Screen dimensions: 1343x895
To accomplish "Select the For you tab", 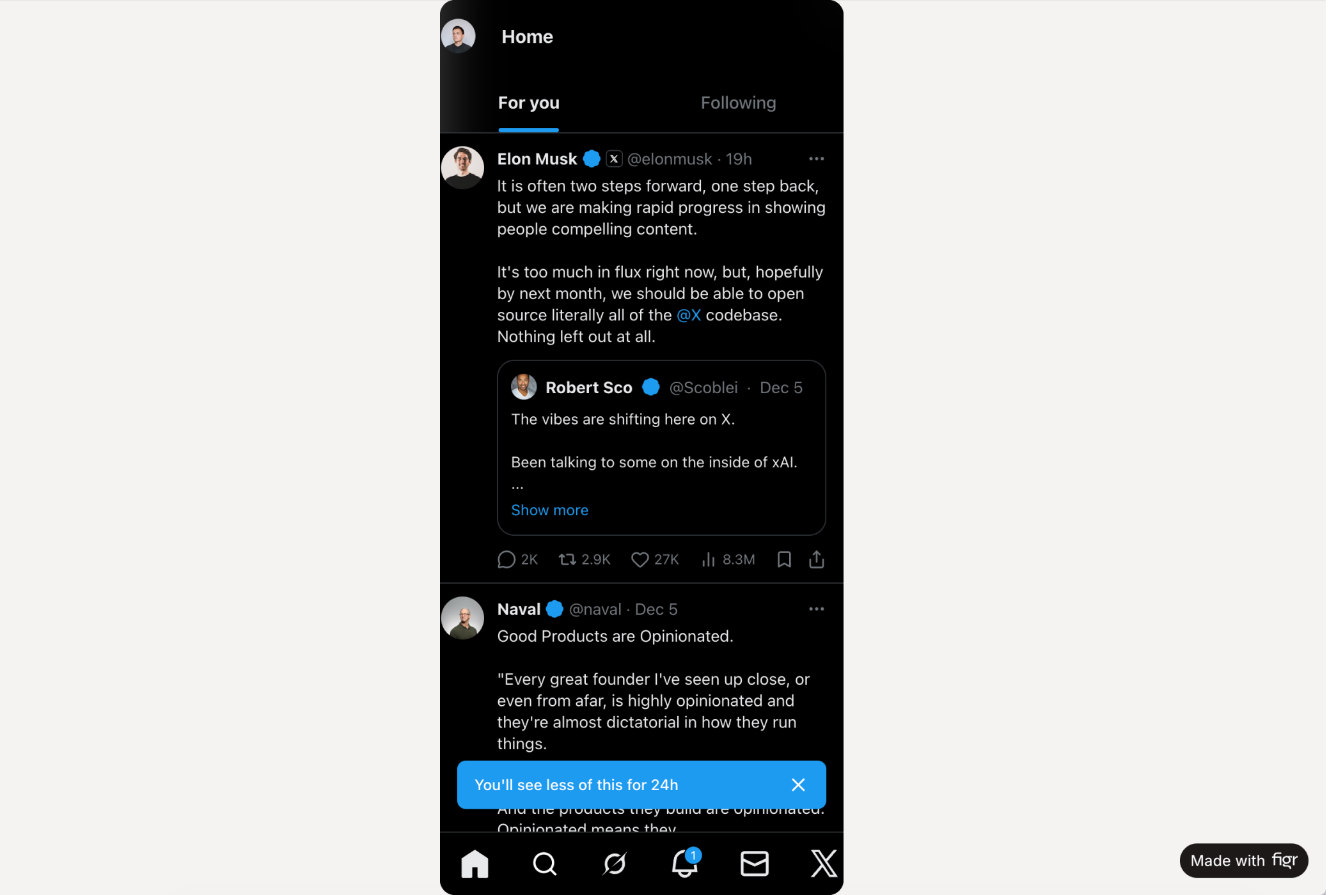I will coord(528,103).
